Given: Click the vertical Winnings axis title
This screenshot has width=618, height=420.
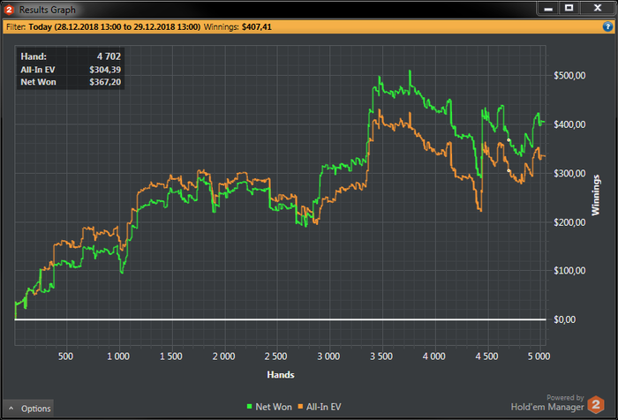Looking at the screenshot, I should [x=596, y=195].
